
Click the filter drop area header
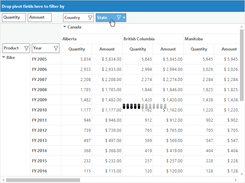pos(122,6)
